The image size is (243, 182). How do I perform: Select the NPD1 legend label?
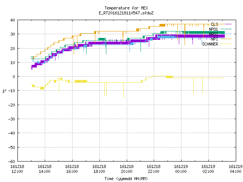coord(213,29)
